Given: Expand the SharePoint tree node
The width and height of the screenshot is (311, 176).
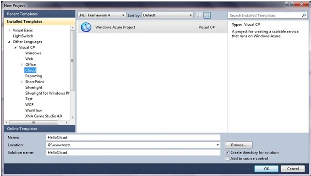Looking at the screenshot, I should click(22, 82).
